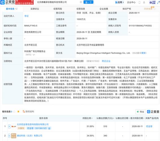
Task: Switch to 法律诉讼 tab
Action: point(35,9)
